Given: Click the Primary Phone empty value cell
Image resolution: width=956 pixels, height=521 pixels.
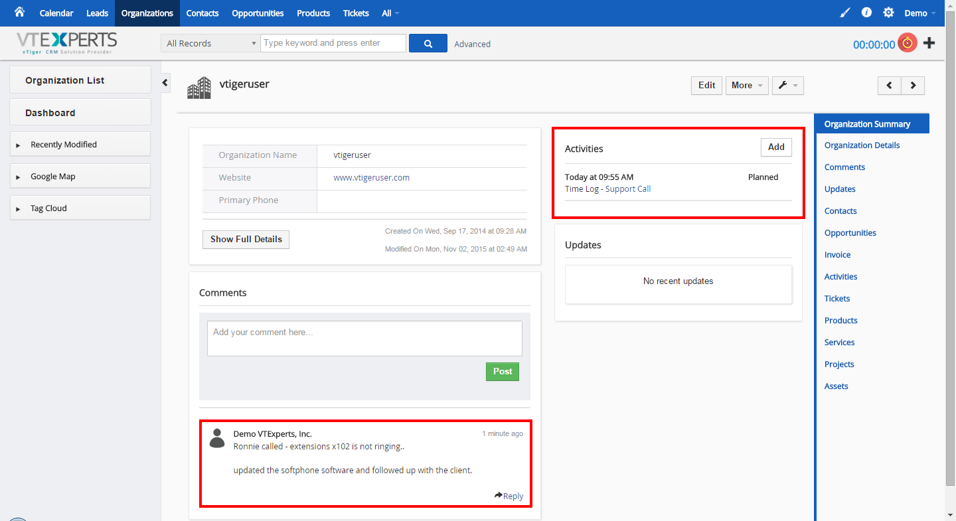Looking at the screenshot, I should click(422, 200).
